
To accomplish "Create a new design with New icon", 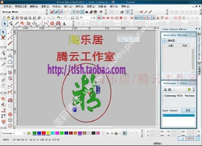I will pos(4,18).
